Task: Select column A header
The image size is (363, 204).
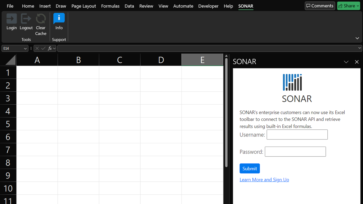Action: coord(37,60)
